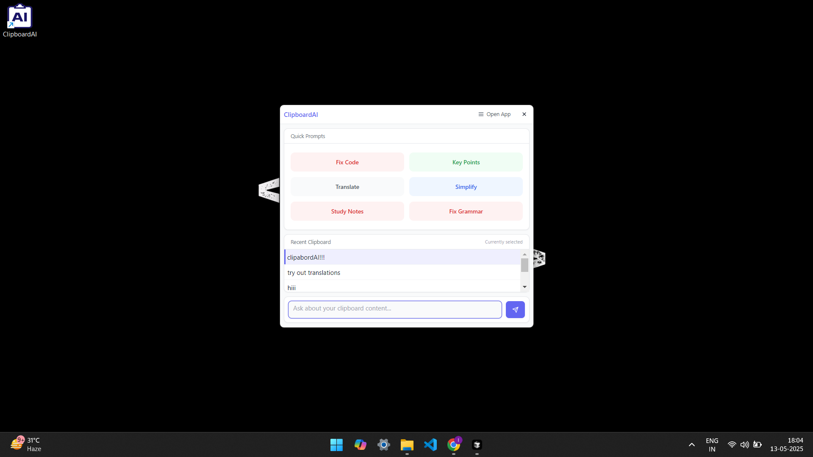The height and width of the screenshot is (457, 813).
Task: Open the ClipboardAI desktop shortcut
Action: [19, 20]
